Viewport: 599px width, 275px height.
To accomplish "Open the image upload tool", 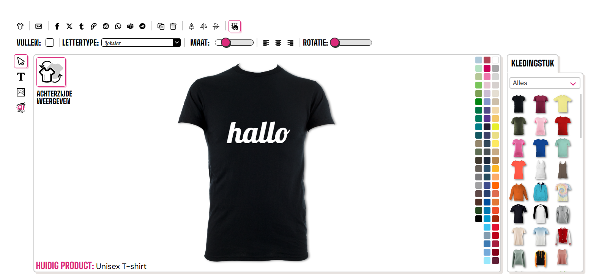I will click(21, 92).
